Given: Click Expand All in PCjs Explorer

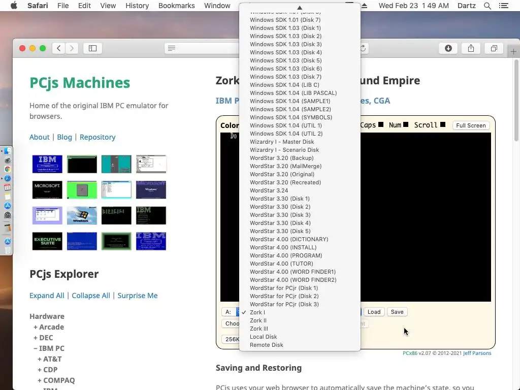Looking at the screenshot, I should [47, 296].
